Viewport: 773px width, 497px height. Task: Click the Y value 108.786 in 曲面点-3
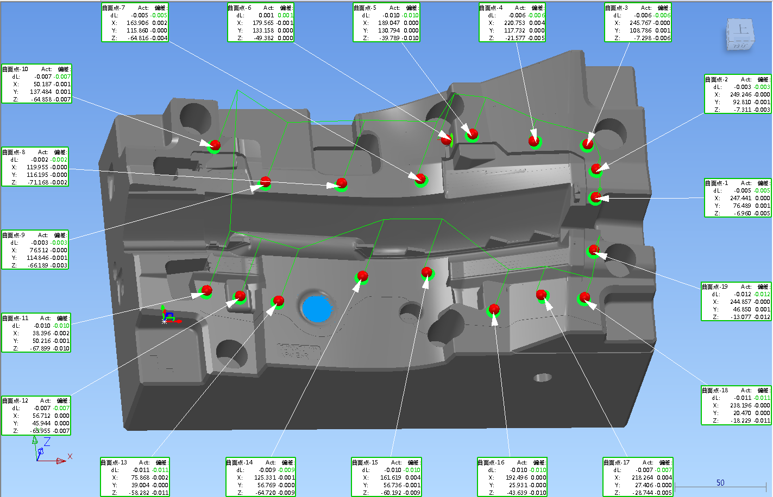[x=641, y=30]
